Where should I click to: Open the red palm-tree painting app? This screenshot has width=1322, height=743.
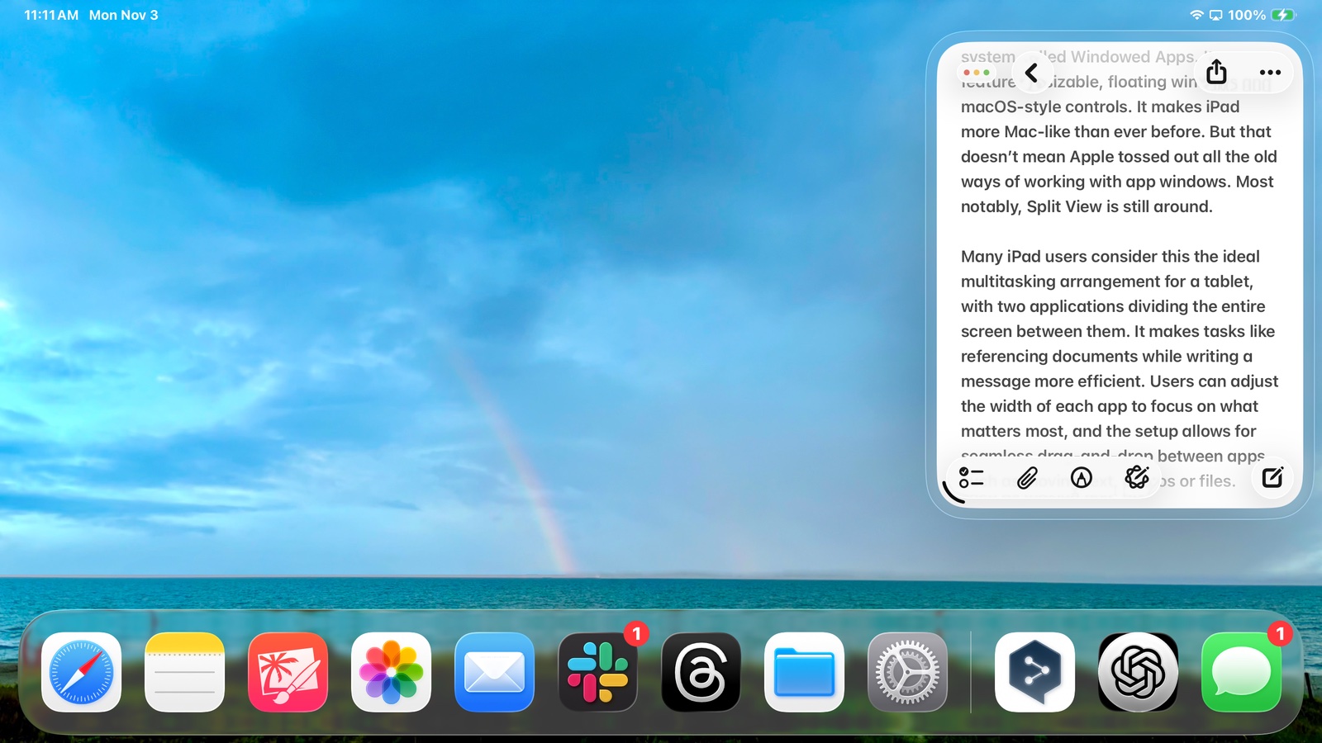click(x=288, y=672)
